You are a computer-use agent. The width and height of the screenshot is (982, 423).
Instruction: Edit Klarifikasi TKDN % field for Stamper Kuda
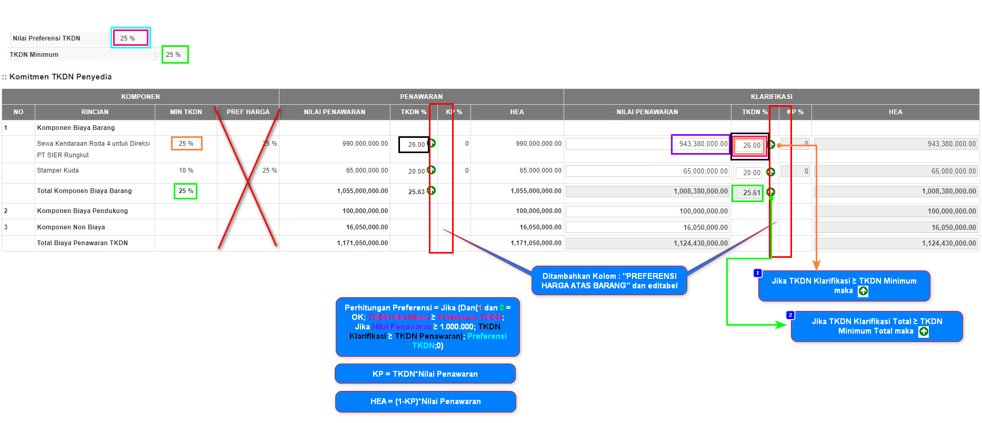[x=749, y=173]
